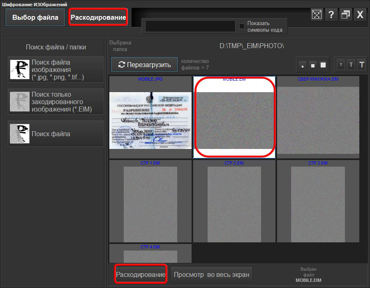Choose the largest caption text size T

[362, 65]
